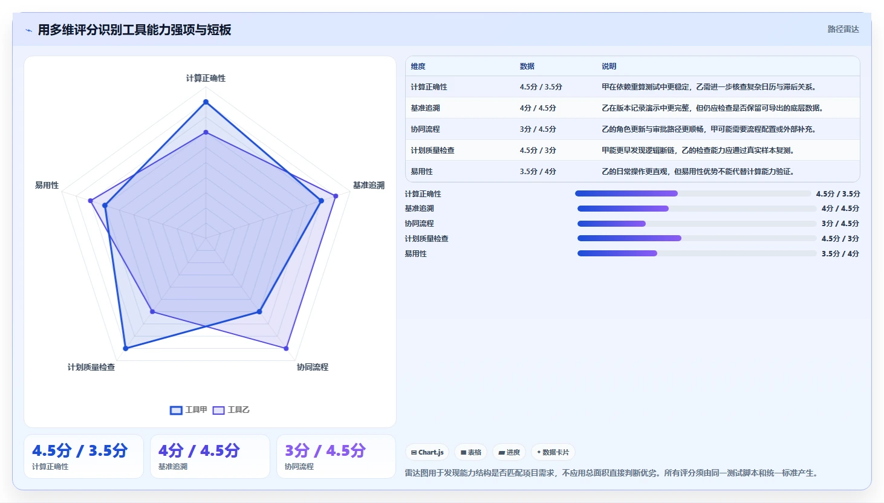Viewport: 884px width, 503px height.
Task: Click the 工具乙 data point on 基准追溯 axis
Action: coord(336,196)
